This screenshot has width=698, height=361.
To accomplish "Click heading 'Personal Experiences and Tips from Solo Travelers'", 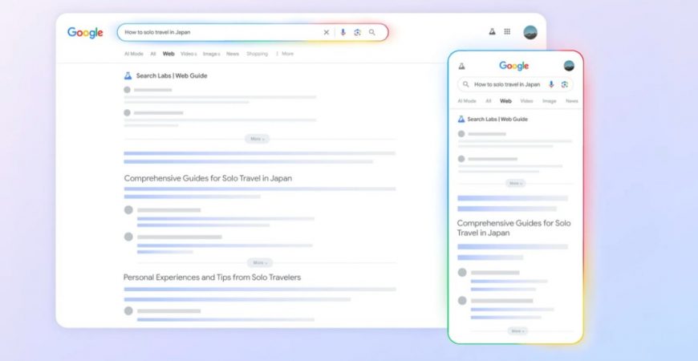I will tap(212, 278).
